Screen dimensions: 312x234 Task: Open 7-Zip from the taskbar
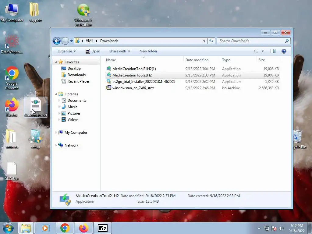coord(102,228)
